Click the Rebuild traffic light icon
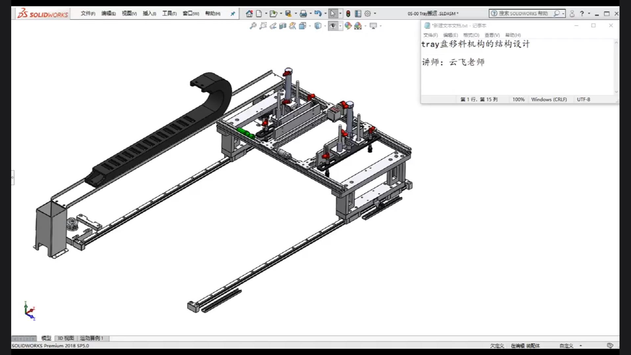 pyautogui.click(x=348, y=13)
